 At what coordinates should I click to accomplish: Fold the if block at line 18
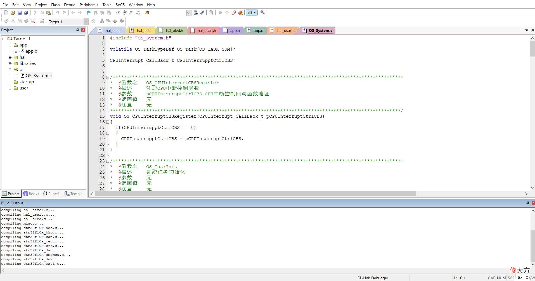point(108,133)
